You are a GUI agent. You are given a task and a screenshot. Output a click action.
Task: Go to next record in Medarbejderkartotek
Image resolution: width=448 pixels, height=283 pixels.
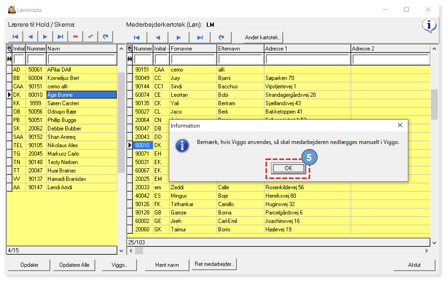(179, 37)
